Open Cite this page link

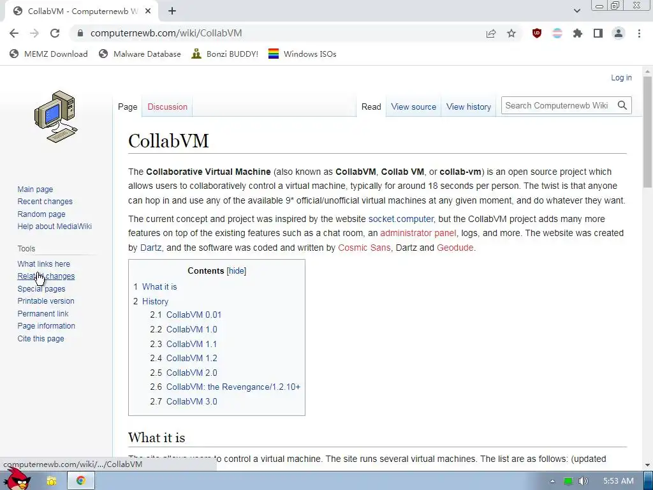point(41,339)
